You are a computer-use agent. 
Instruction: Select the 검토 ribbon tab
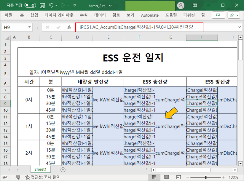[116, 15]
